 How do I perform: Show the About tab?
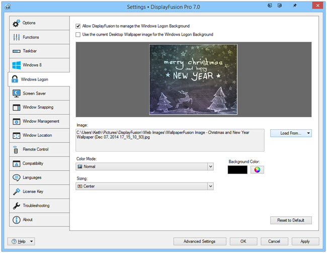pyautogui.click(x=39, y=220)
